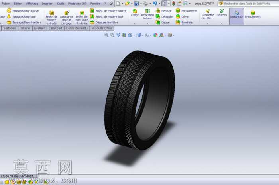Create a new document with New icon

pos(118,3)
